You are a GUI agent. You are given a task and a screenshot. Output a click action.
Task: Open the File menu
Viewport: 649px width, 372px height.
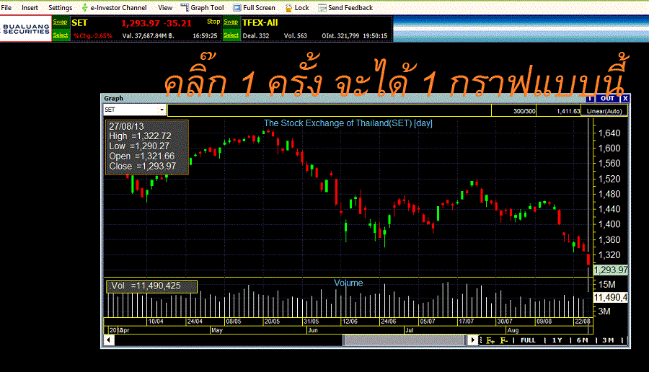pyautogui.click(x=6, y=7)
